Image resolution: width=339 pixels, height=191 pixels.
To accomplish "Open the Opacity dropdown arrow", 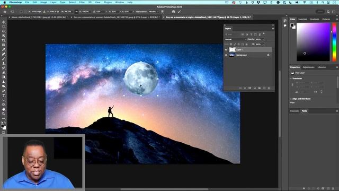I will [x=263, y=39].
